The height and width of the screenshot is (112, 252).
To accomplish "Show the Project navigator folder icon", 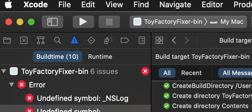I will point(7,40).
